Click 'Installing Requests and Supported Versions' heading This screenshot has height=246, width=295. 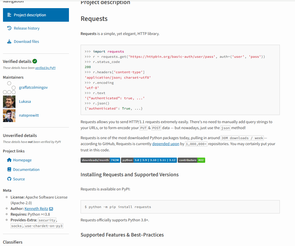tap(130, 174)
